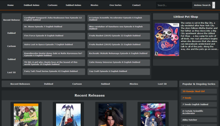Open Abby Hatcher in popular series
Image resolution: width=220 pixels, height=126 pixels.
(x=199, y=120)
